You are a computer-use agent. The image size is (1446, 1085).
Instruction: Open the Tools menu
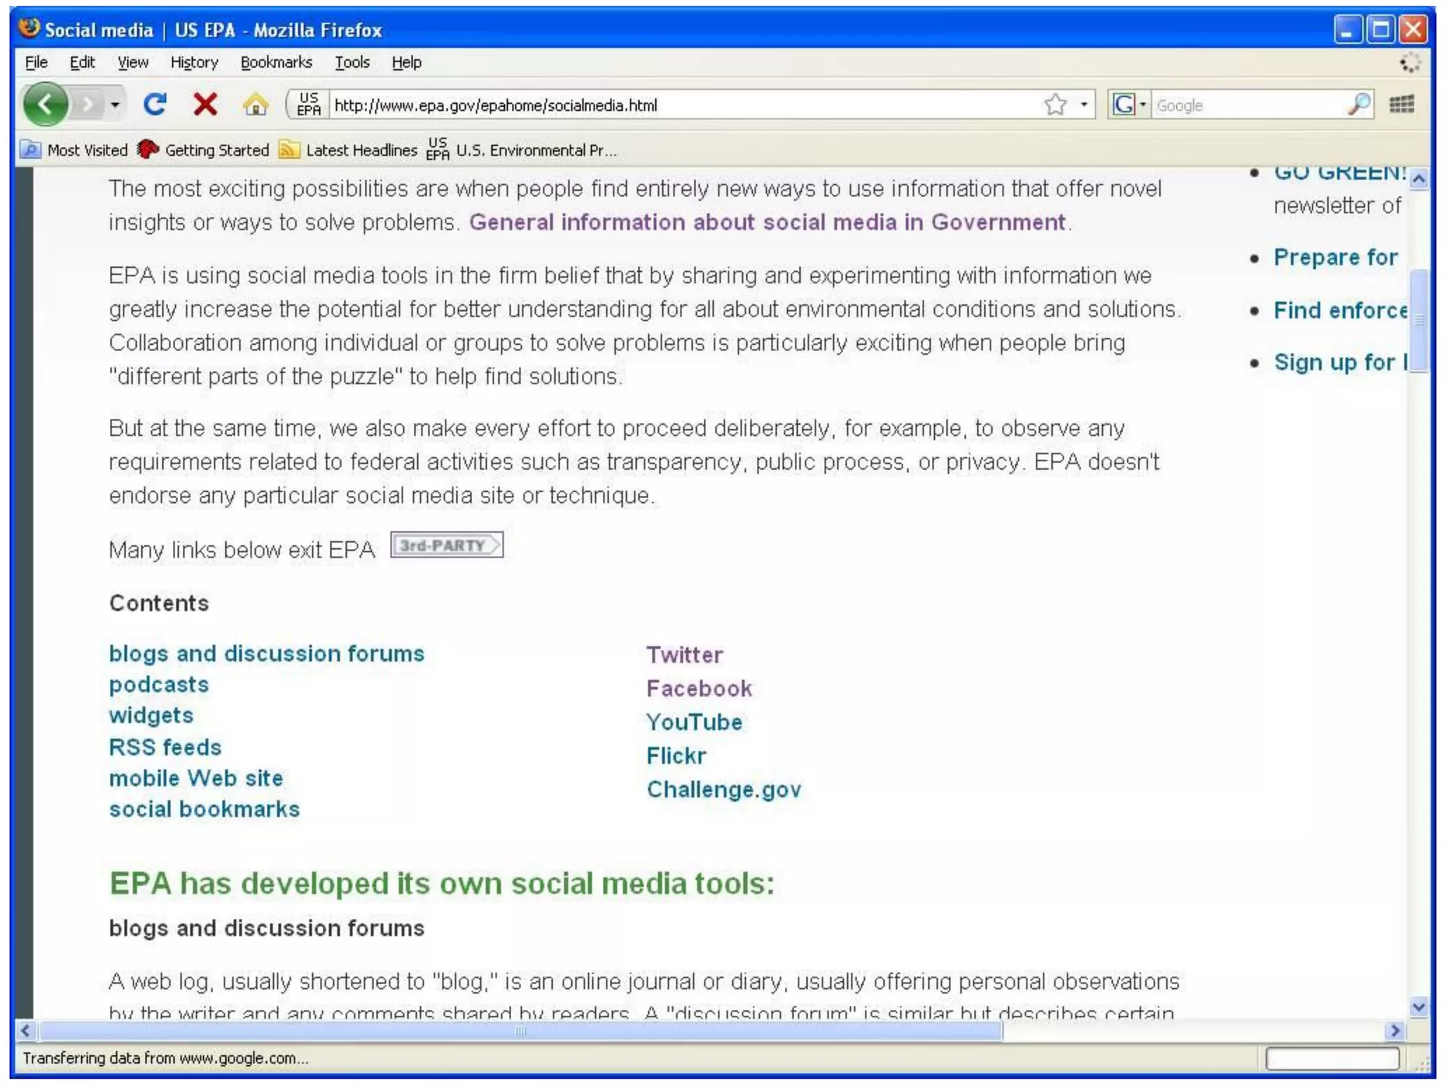[352, 62]
